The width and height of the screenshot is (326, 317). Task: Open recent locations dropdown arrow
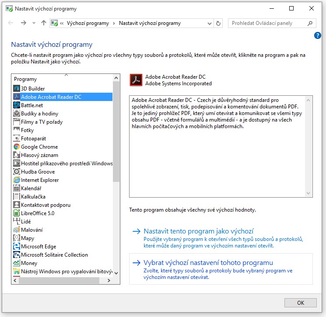(34, 23)
